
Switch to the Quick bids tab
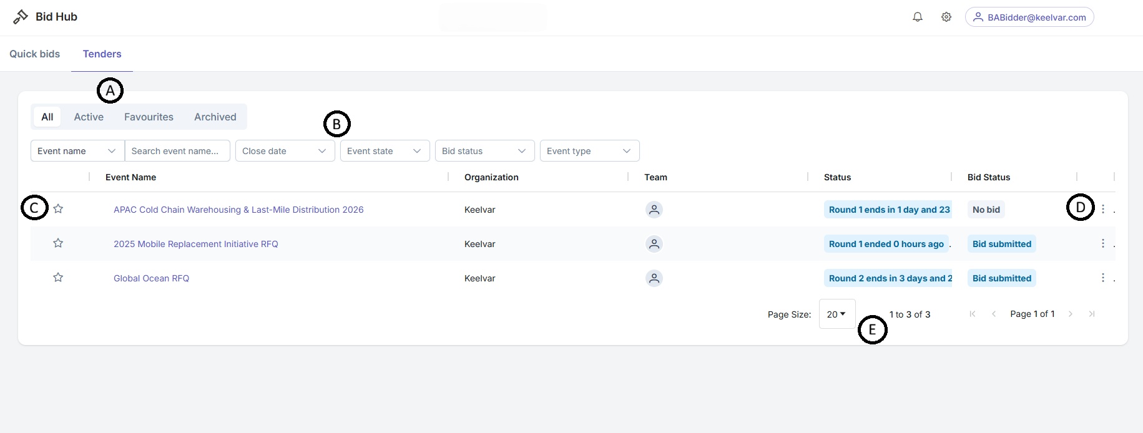click(x=35, y=54)
